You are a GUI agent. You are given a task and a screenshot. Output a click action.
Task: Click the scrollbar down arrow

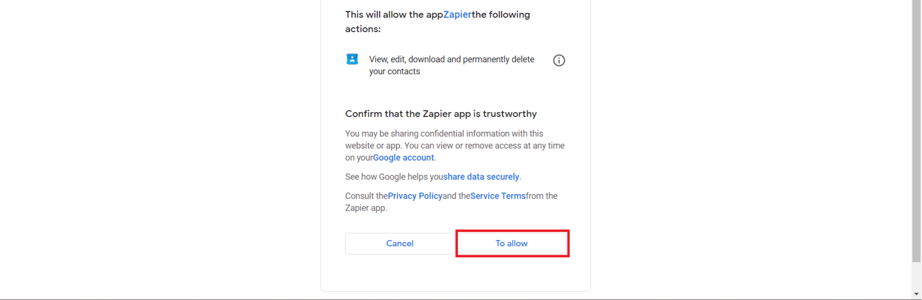coord(916,294)
